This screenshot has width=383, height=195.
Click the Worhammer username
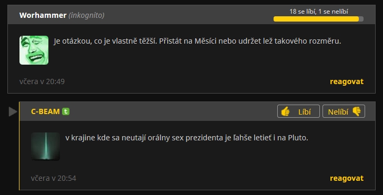pos(43,15)
